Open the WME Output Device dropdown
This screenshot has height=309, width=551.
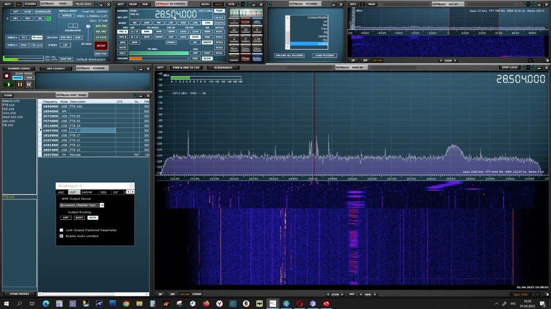click(x=102, y=205)
